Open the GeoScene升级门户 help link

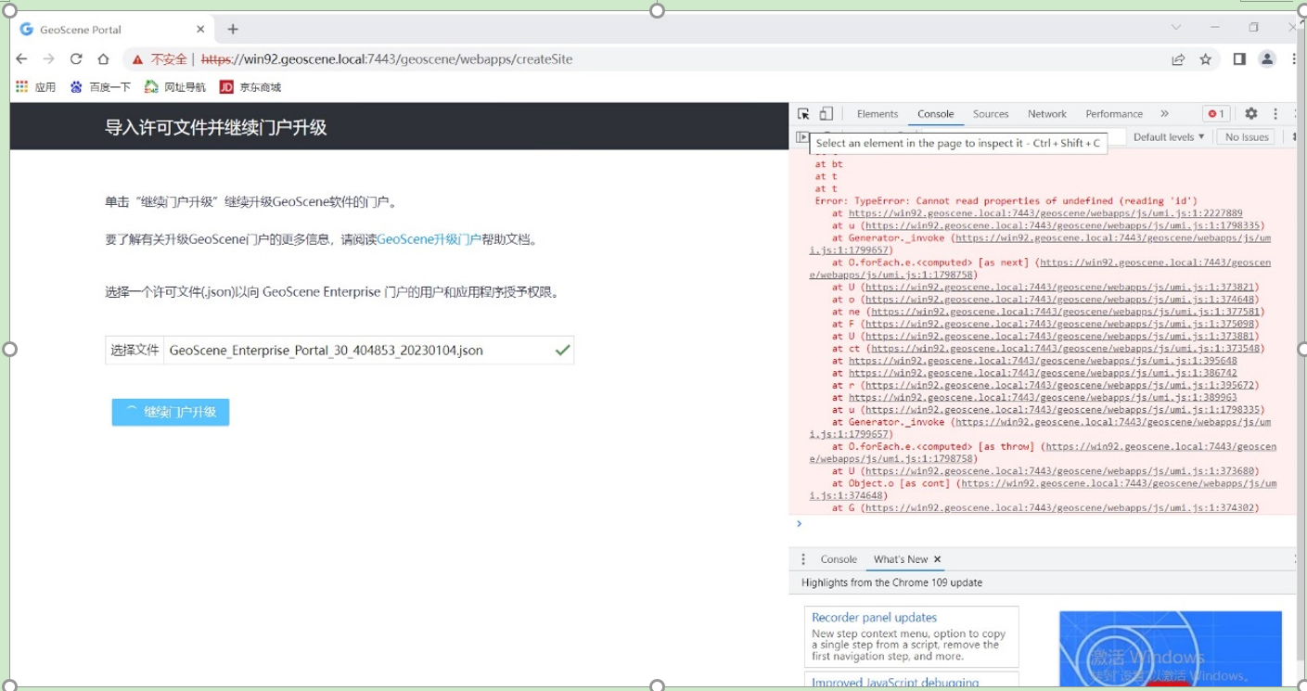coord(429,239)
